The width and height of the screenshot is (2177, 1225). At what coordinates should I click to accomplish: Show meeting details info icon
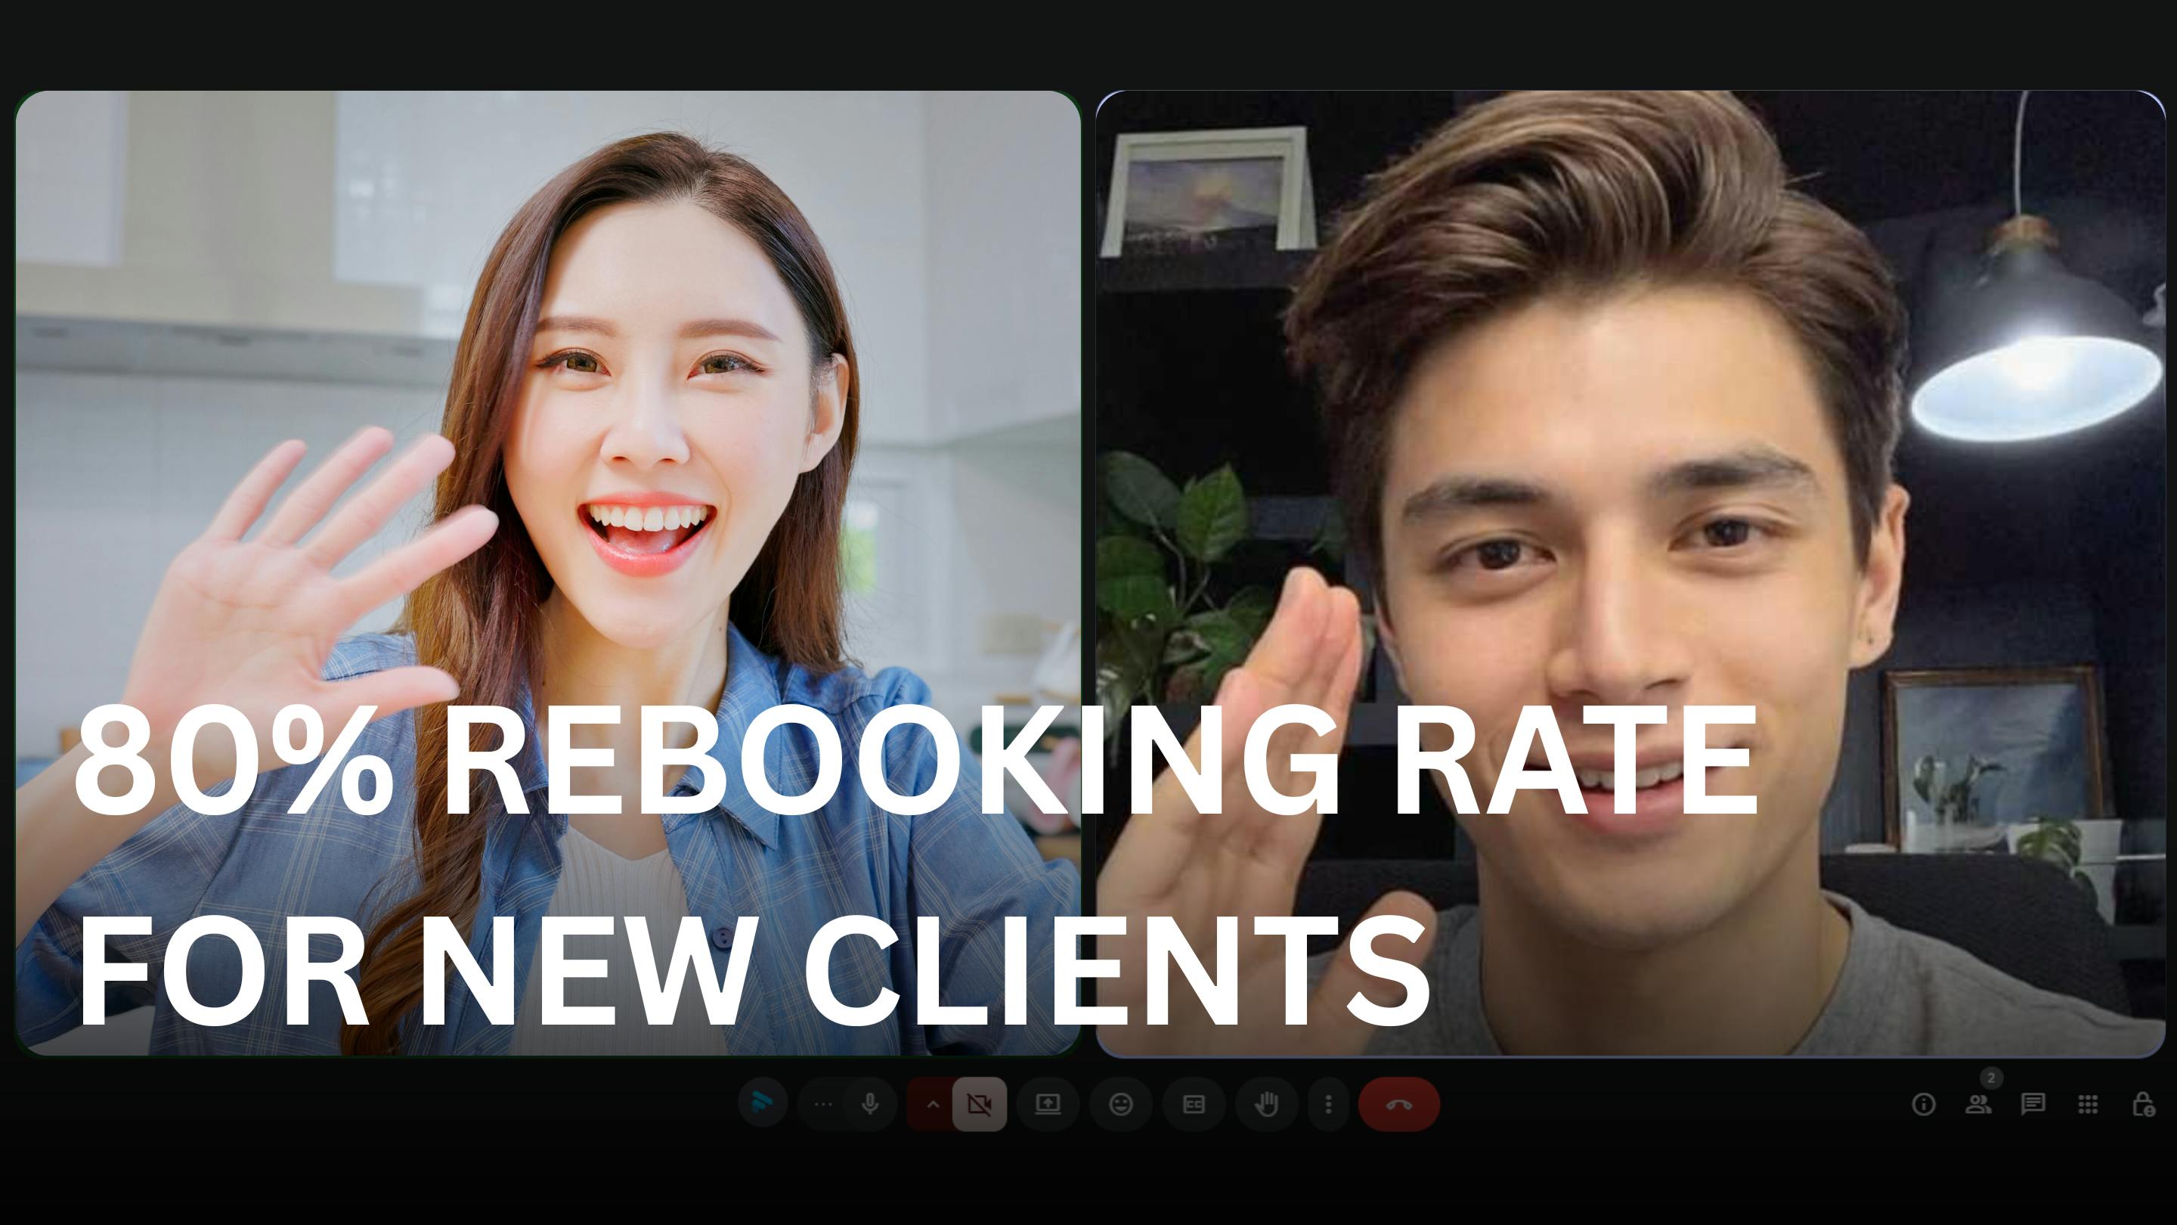[x=1924, y=1104]
